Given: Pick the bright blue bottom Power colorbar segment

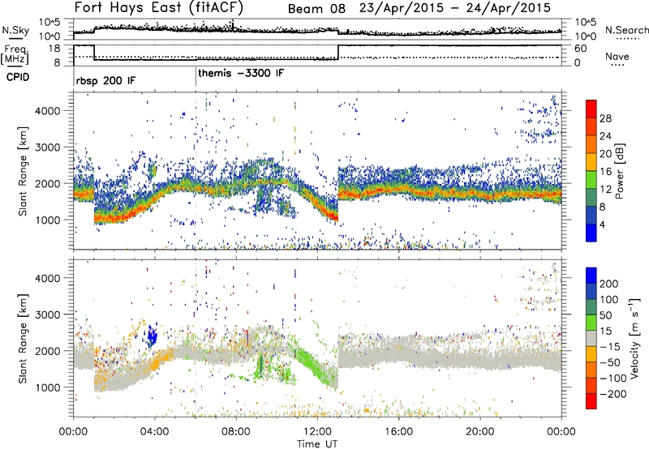Looking at the screenshot, I should 591,233.
